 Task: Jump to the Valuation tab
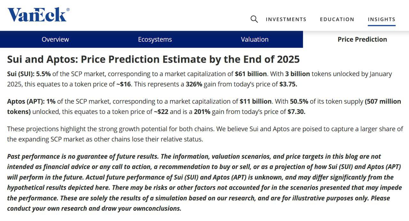[255, 39]
